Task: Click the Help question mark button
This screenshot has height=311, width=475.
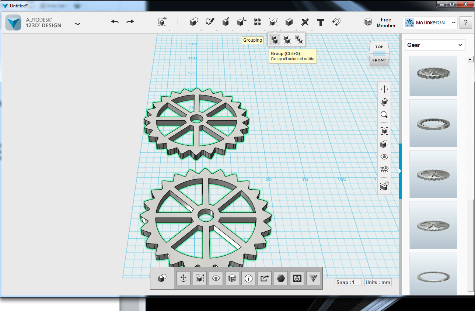Action: point(466,23)
